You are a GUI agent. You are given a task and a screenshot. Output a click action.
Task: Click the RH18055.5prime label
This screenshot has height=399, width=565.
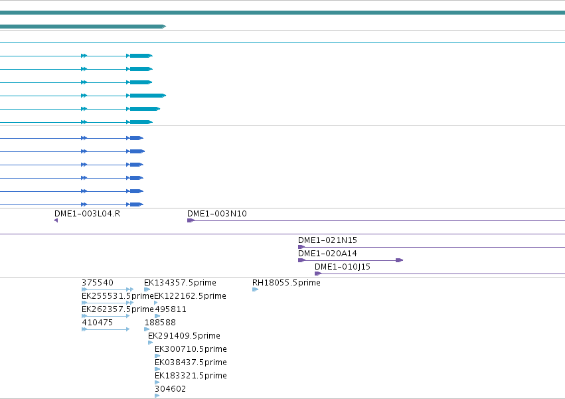point(286,283)
